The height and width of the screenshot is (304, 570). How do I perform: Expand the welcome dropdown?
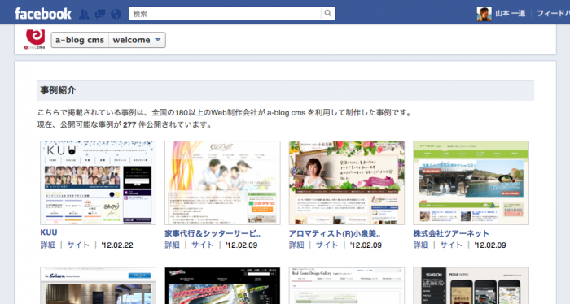click(137, 40)
